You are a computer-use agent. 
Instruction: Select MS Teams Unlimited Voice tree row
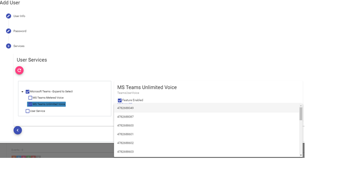click(x=47, y=104)
